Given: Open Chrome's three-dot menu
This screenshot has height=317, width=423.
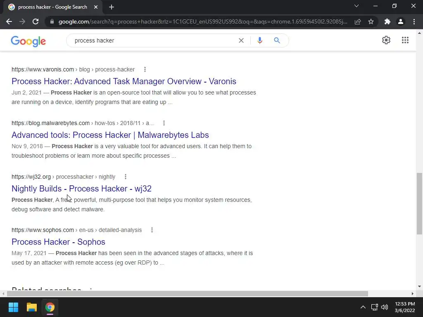Looking at the screenshot, I should coord(414,21).
